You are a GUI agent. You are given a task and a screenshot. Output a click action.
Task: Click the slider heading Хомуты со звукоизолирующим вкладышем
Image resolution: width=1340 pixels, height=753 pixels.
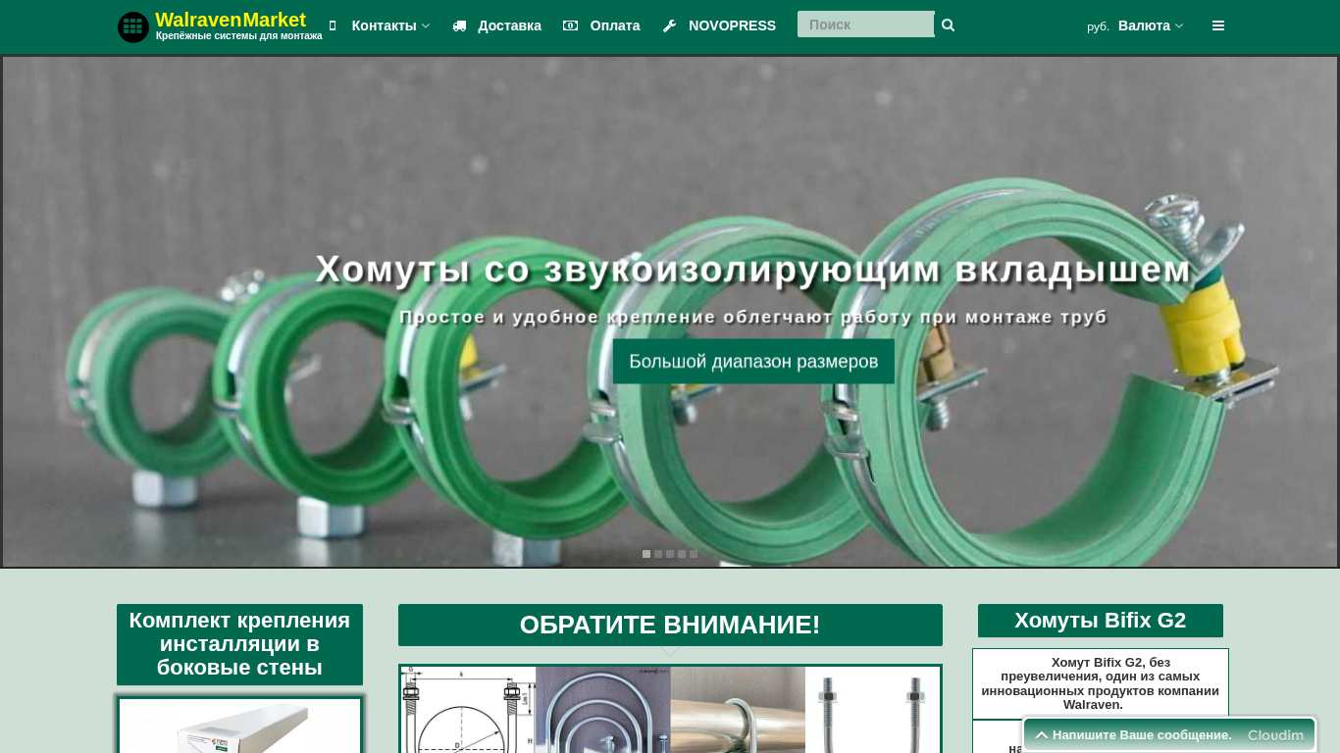click(x=753, y=270)
